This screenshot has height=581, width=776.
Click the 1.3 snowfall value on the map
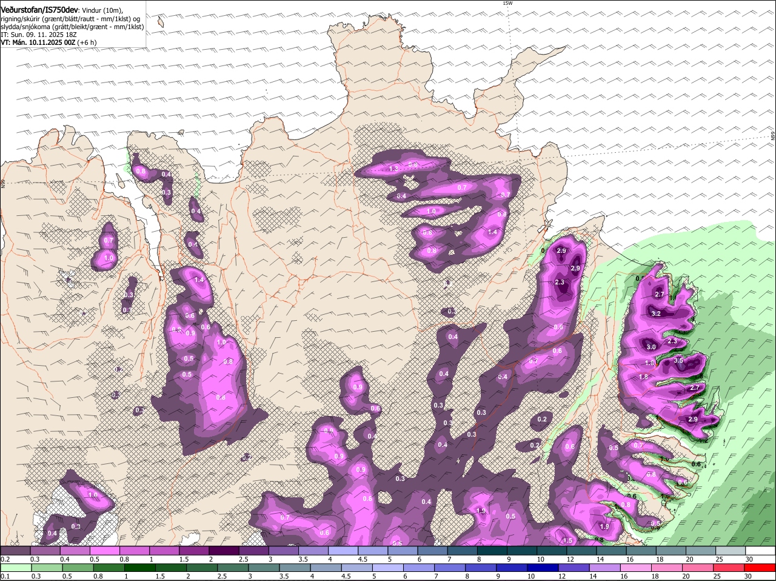[393, 169]
